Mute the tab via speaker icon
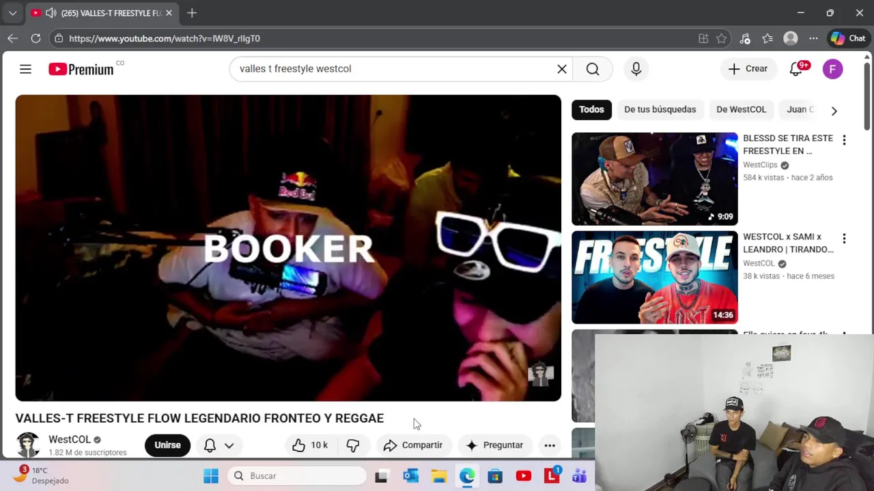The height and width of the screenshot is (491, 874). pos(51,13)
